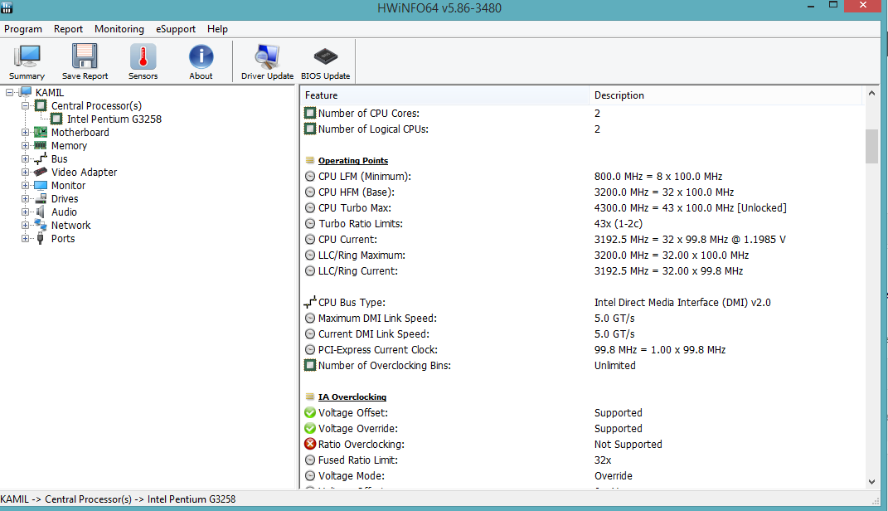Select the CPU Current row
Viewport: 888px width, 511px height.
(x=582, y=239)
